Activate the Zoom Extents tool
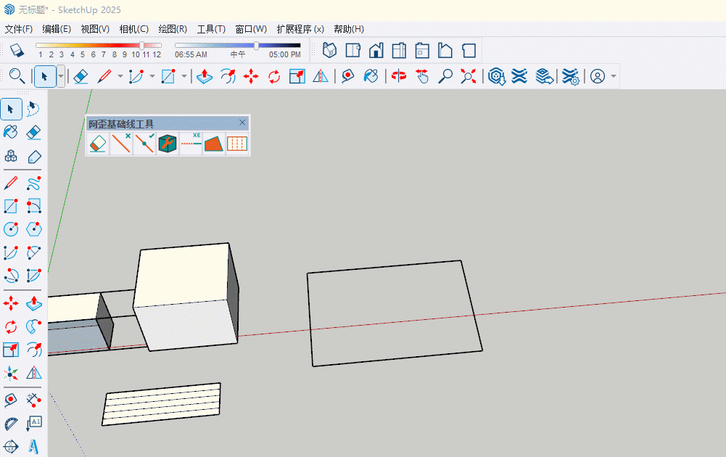Screen dimensions: 726x457 coord(469,76)
